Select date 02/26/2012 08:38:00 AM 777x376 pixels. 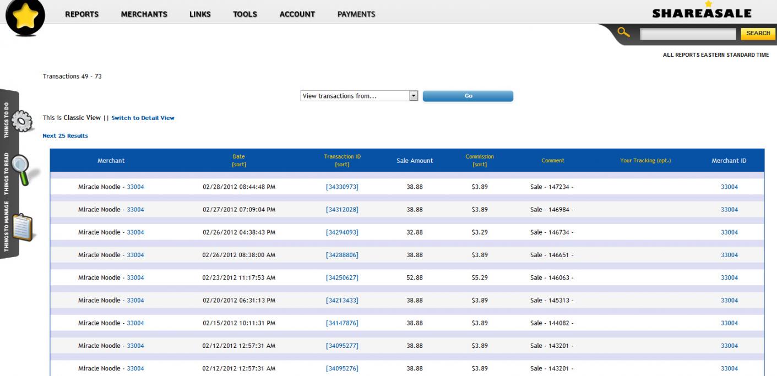click(239, 255)
